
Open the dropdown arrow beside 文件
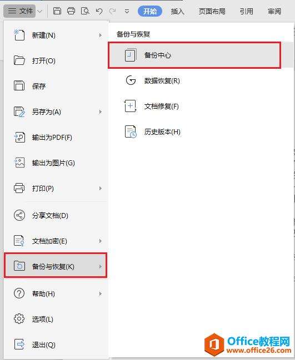[x=40, y=11]
